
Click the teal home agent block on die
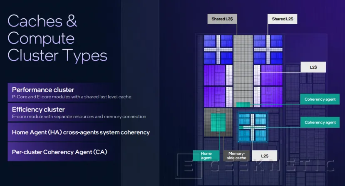click(218, 124)
